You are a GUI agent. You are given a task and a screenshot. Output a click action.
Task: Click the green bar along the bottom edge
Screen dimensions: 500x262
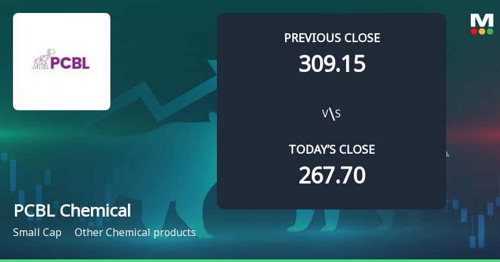pos(250,260)
